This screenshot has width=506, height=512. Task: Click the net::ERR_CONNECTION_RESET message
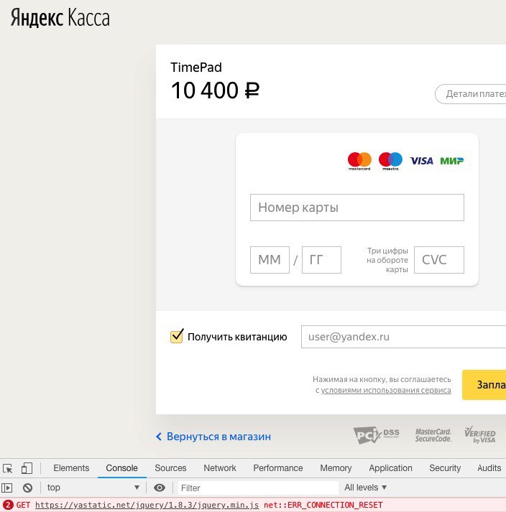pyautogui.click(x=323, y=505)
